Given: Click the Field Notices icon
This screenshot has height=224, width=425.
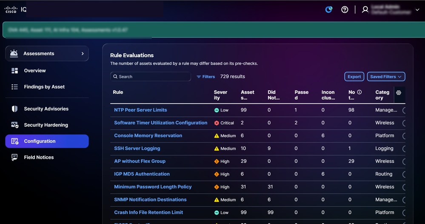Looking at the screenshot, I should coord(14,157).
